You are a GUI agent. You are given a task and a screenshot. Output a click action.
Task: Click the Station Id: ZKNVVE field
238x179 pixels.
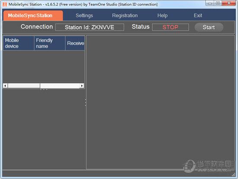click(x=90, y=27)
